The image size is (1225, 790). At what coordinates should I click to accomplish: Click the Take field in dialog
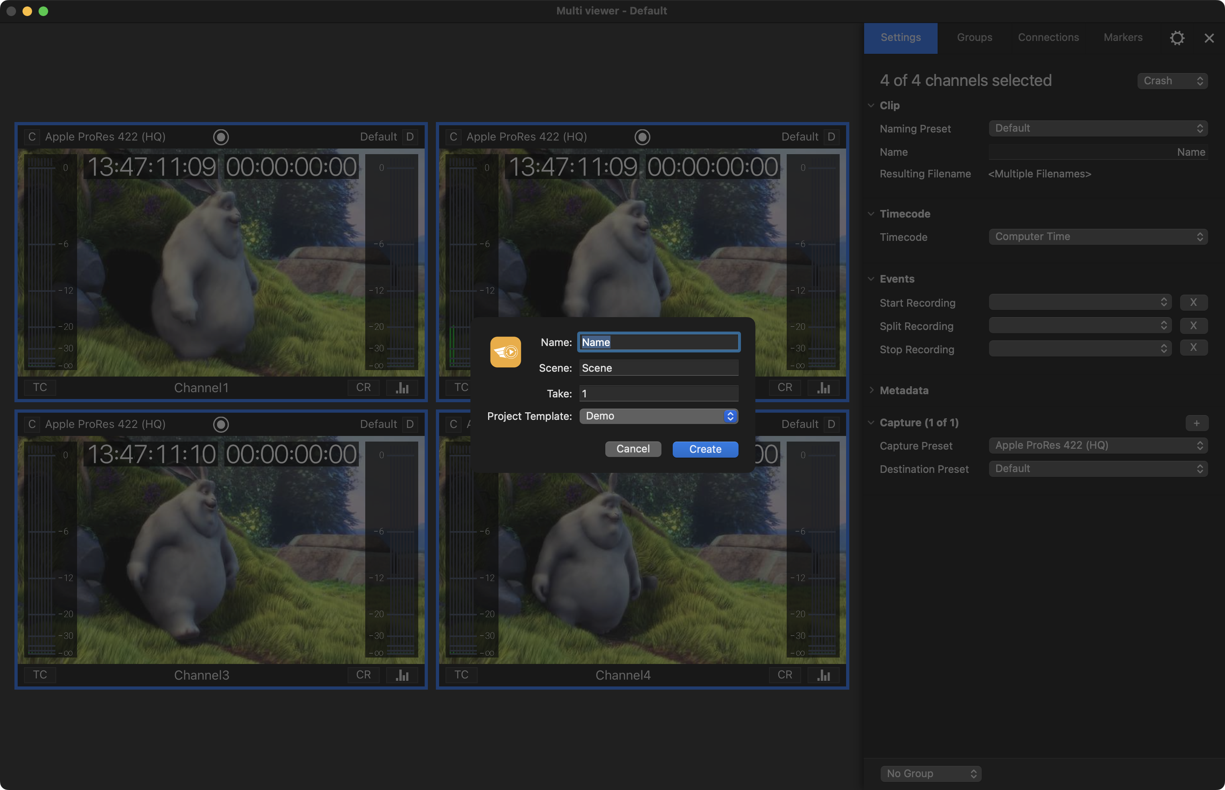point(659,393)
